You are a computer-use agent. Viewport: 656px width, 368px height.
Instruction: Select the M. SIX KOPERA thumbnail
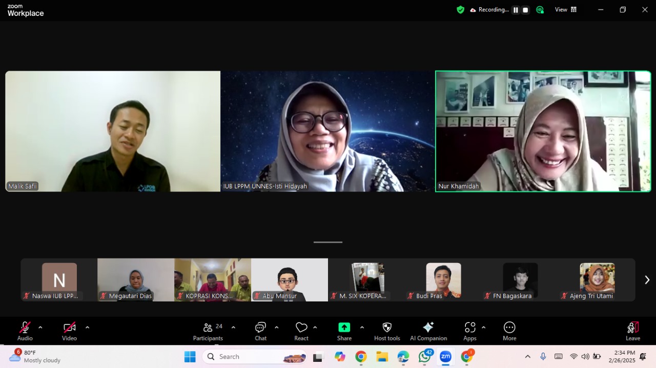click(366, 280)
